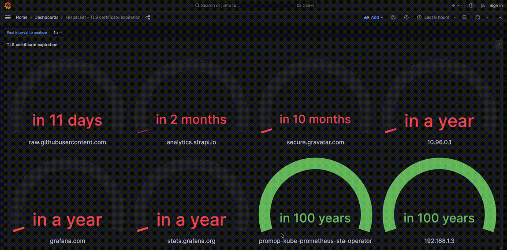Click the 192.168.1.3 gauge label
507x250 pixels.
439,241
